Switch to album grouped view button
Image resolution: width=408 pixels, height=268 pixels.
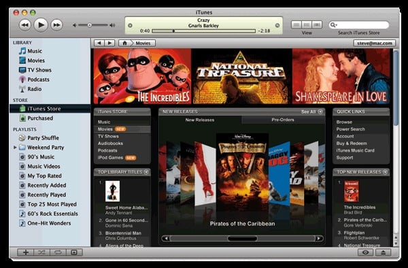(307, 24)
